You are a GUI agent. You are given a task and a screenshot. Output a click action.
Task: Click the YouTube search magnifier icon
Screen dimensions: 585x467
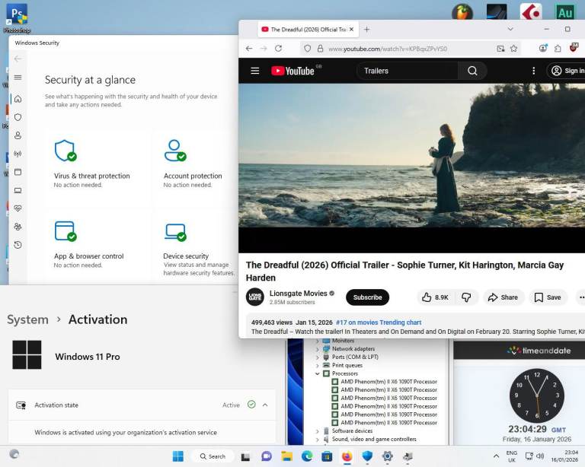click(472, 71)
